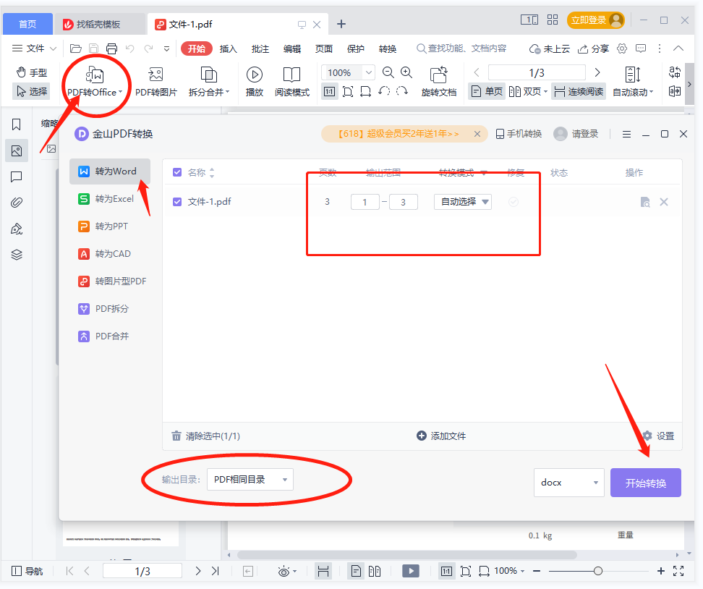Screen dimensions: 703x589
Task: Open the converter dialog hamburger menu
Action: (x=627, y=134)
